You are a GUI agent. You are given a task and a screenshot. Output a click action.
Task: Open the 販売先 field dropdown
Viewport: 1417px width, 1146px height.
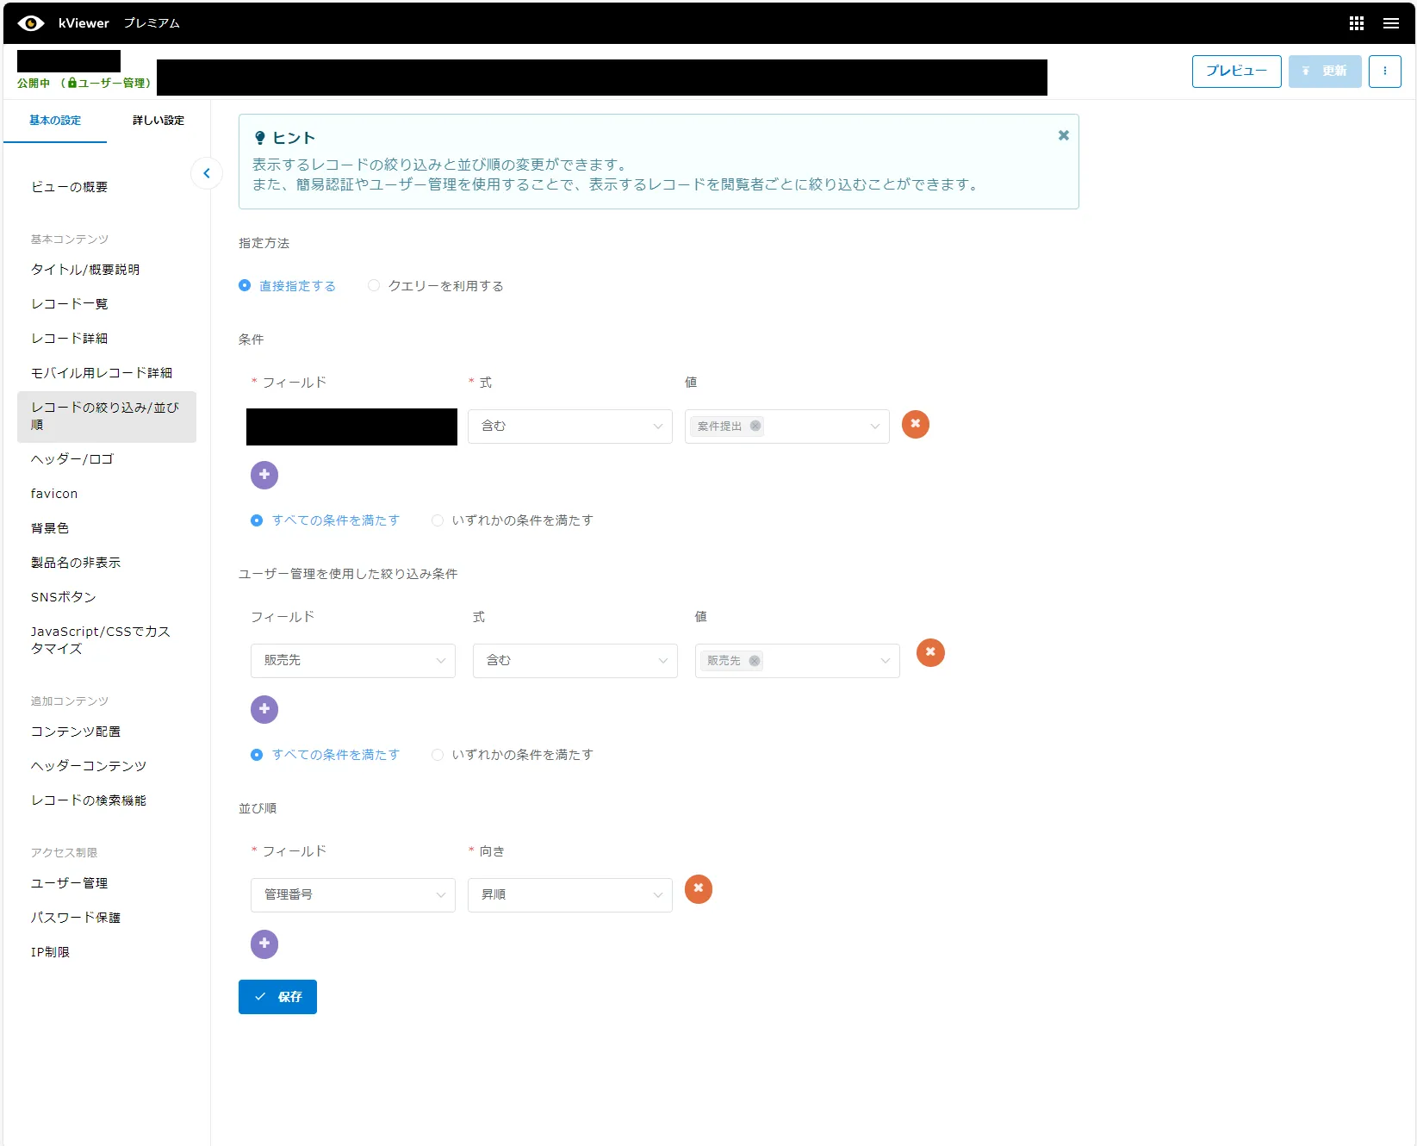tap(352, 660)
